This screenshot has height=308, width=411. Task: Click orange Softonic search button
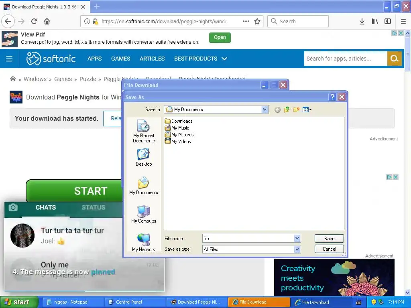(x=394, y=59)
